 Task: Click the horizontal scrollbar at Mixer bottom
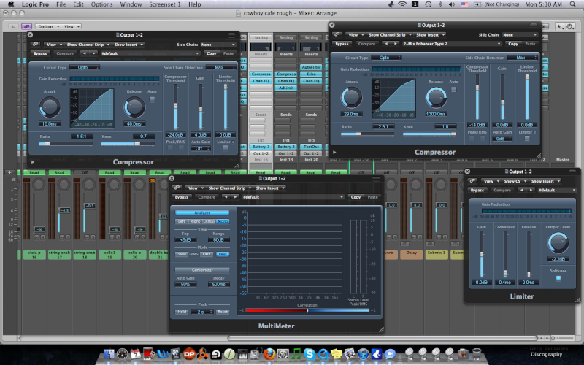click(383, 338)
